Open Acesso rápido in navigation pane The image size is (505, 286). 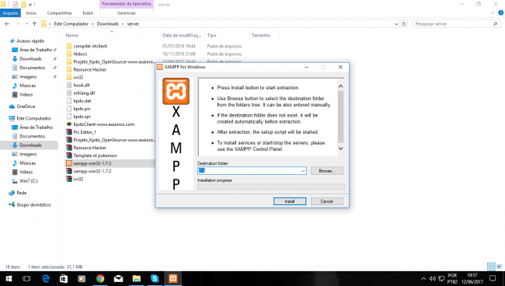(30, 41)
